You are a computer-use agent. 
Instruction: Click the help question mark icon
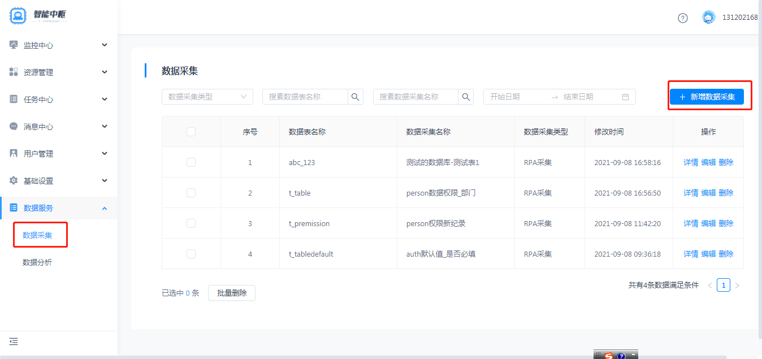pos(683,18)
